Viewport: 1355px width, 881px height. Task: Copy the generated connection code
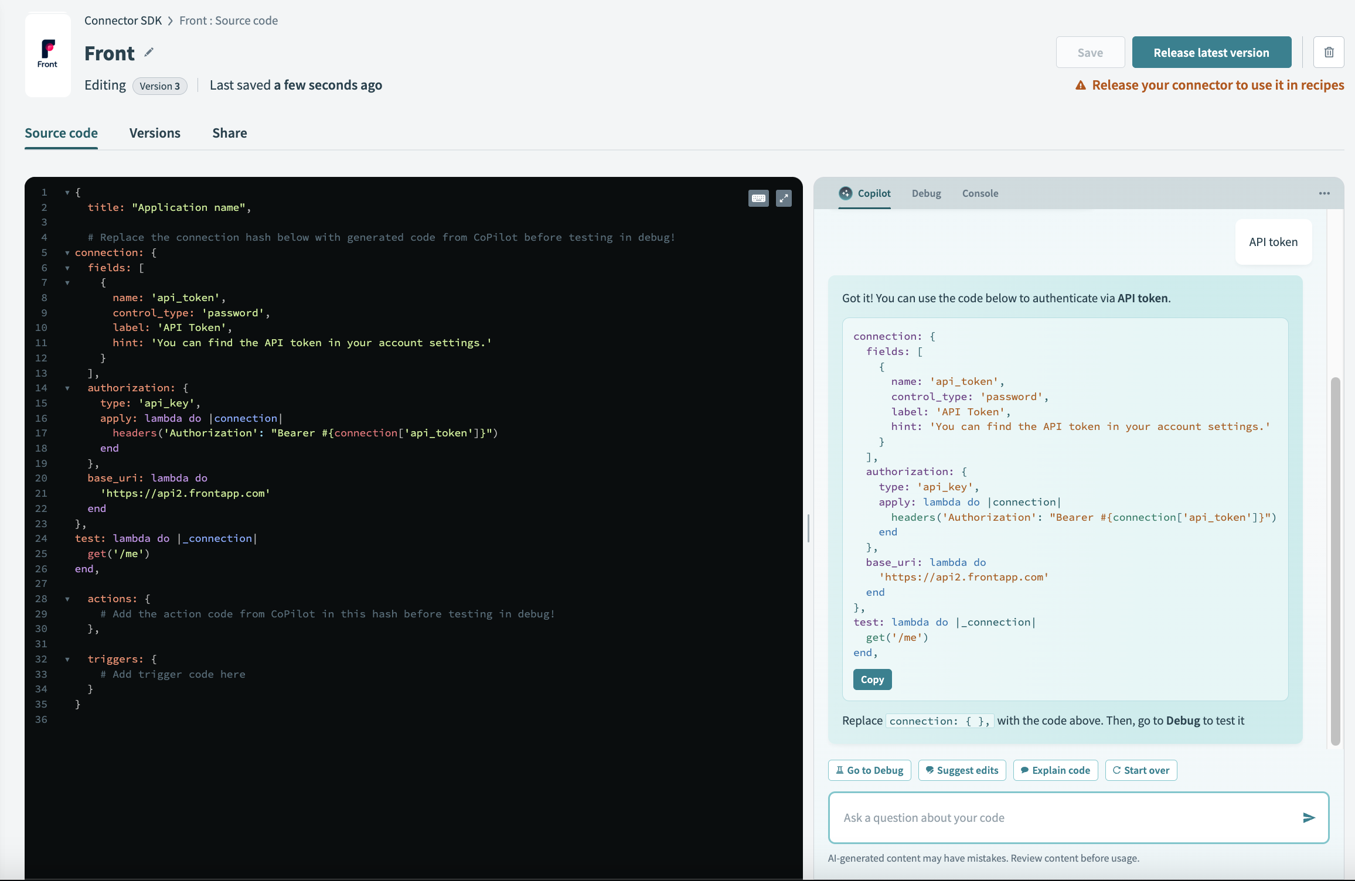872,679
